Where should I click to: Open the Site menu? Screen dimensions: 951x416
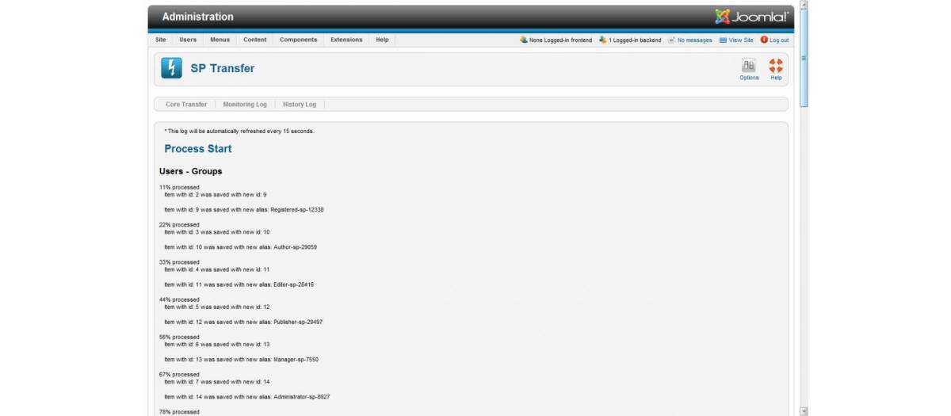coord(161,40)
